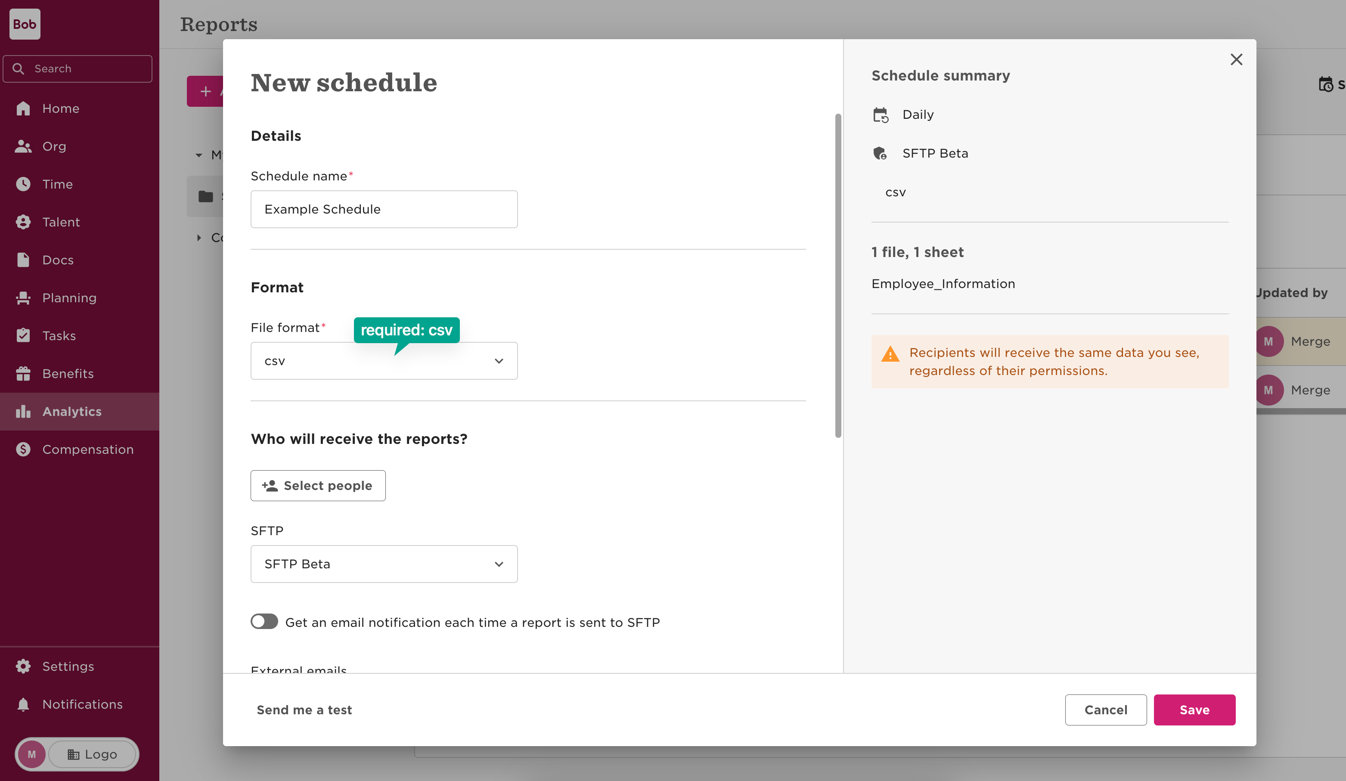The width and height of the screenshot is (1346, 781).
Task: Go to Planning in sidebar
Action: click(69, 298)
